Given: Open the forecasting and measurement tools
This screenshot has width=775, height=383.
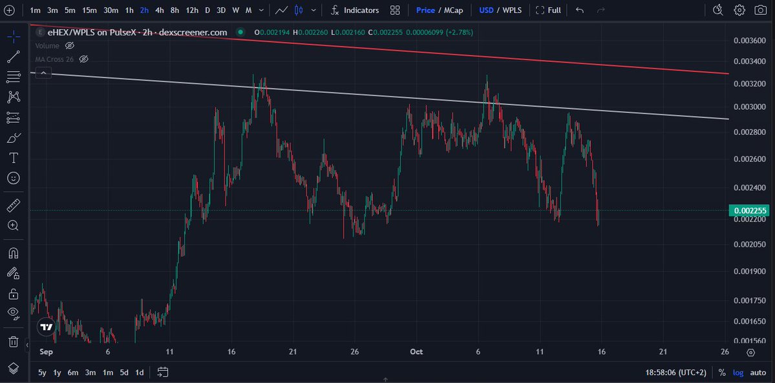Looking at the screenshot, I should tap(14, 118).
